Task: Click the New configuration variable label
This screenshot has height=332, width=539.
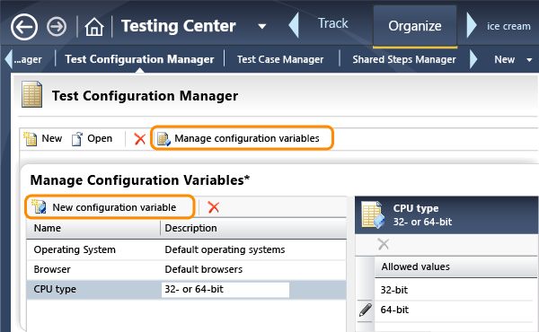Action: (x=114, y=207)
